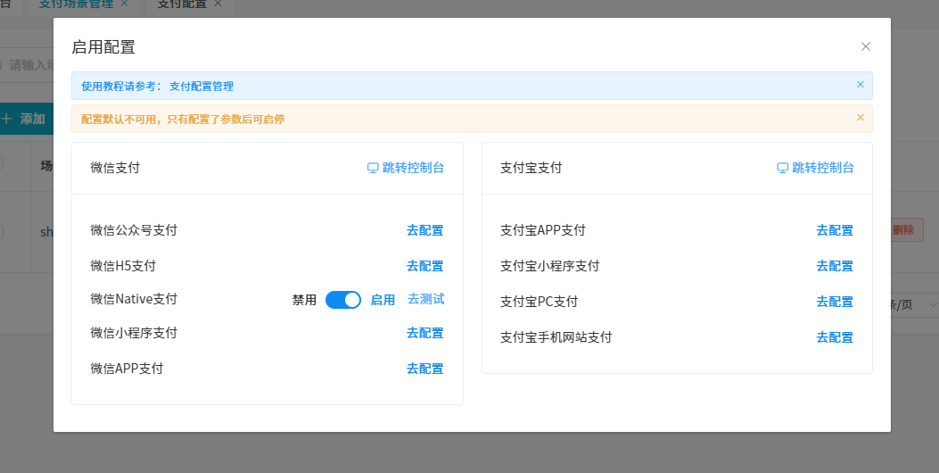Click the 支付宝PC支付 row label
The height and width of the screenshot is (473, 939).
pos(539,302)
